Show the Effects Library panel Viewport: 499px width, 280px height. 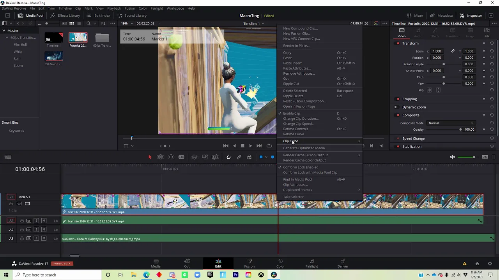pyautogui.click(x=65, y=16)
